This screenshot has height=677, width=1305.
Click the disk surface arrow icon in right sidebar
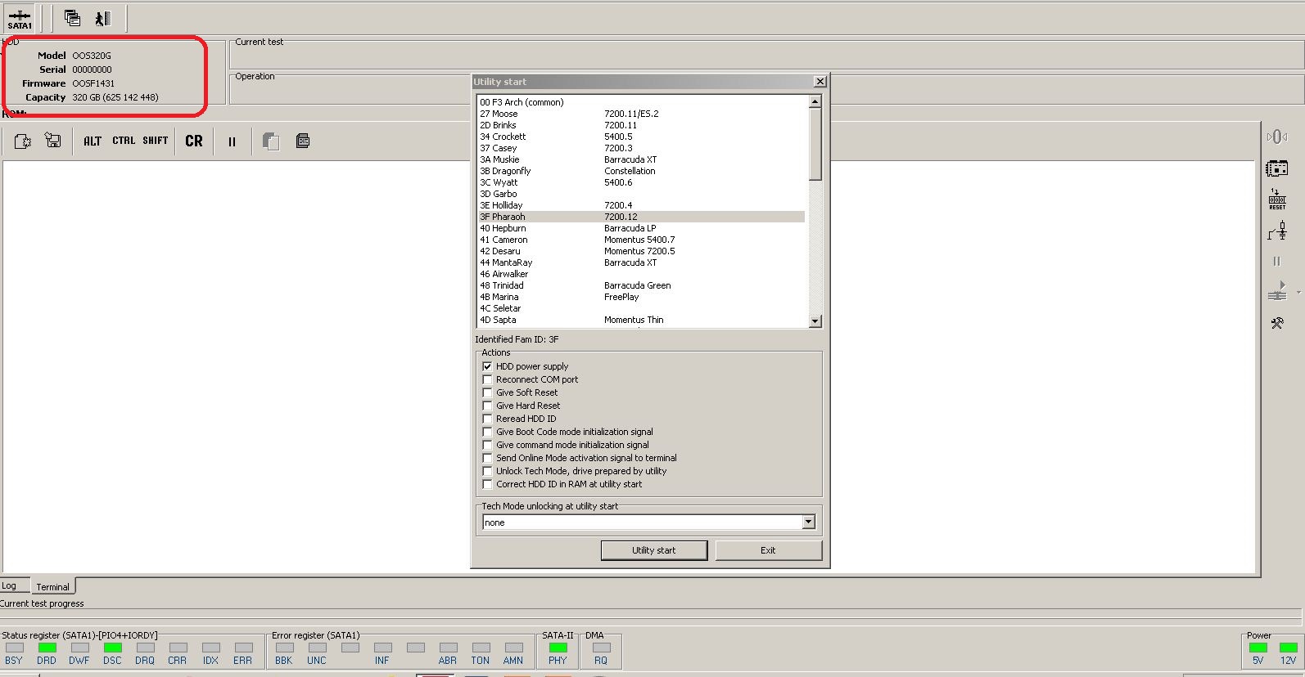(1277, 291)
